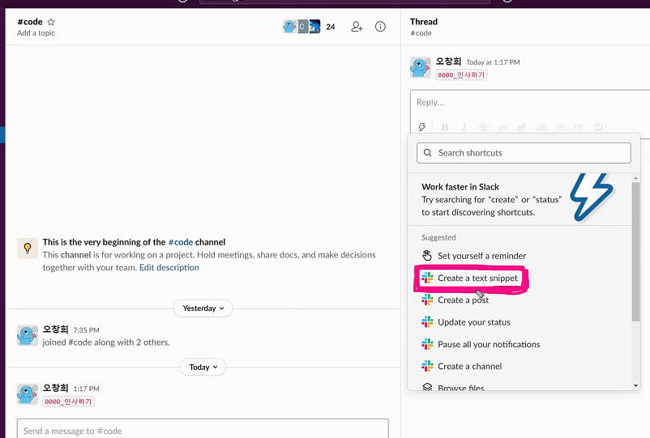Apply bulleted list in thread reply
Viewport: 650px width, 438px height.
(x=560, y=127)
